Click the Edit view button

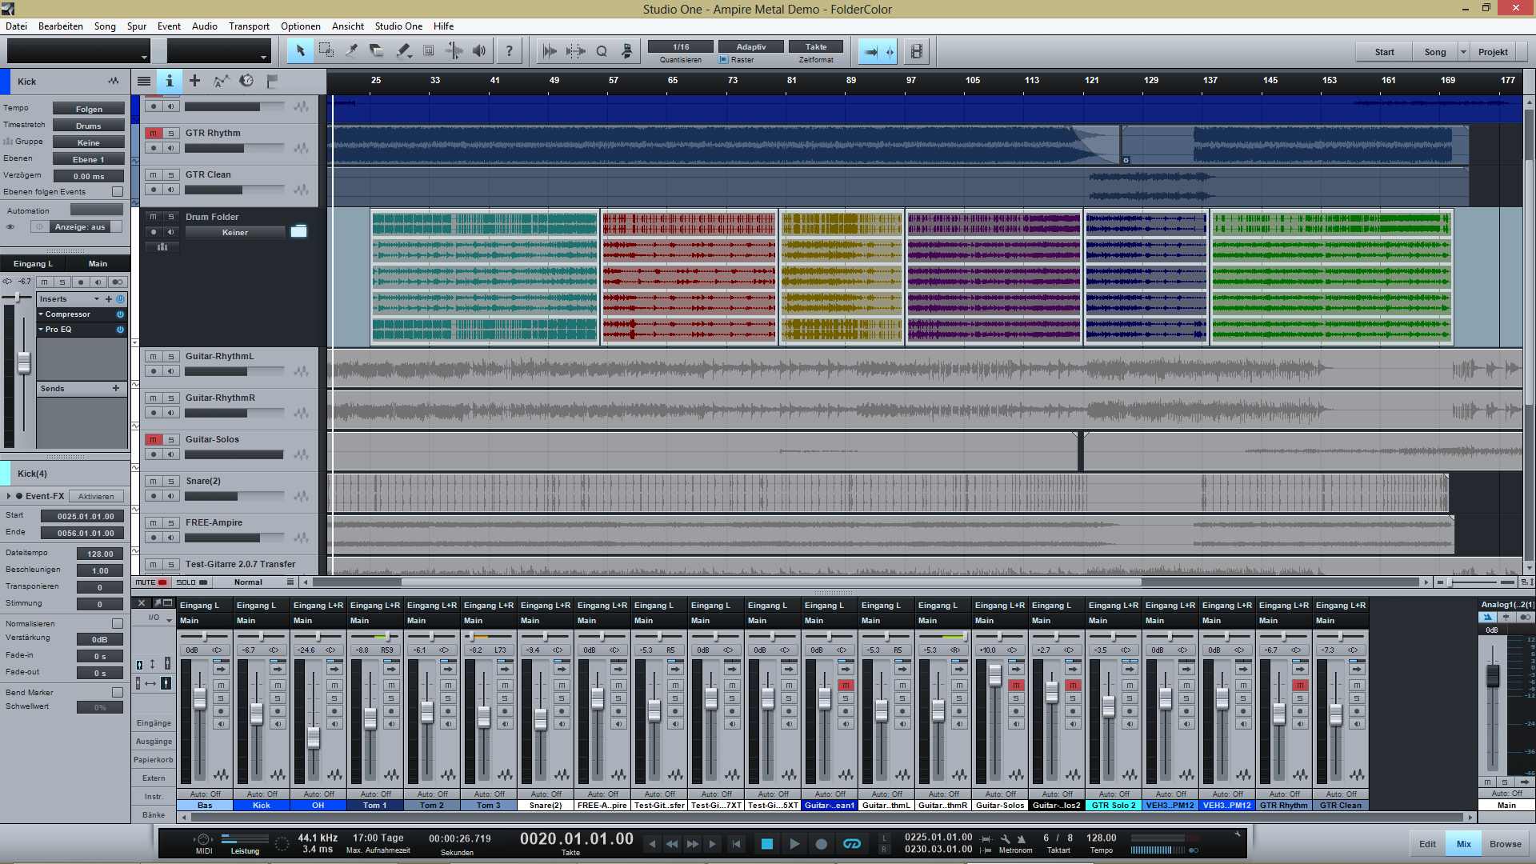(1427, 844)
